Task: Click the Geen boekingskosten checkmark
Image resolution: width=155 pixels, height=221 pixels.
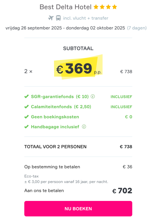Action: coord(26,117)
